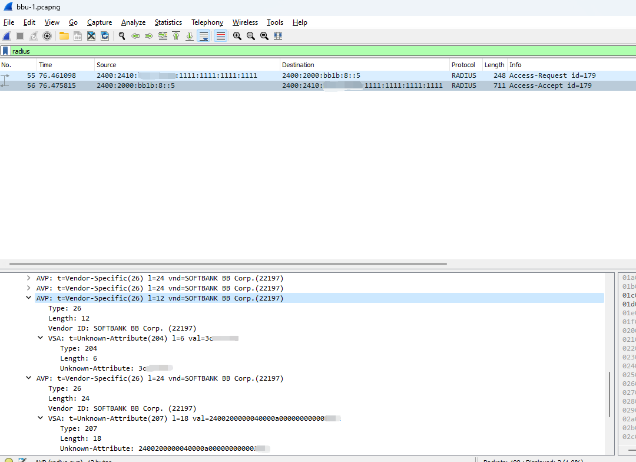Select the 'Type: 204' detail line
The image size is (636, 462).
point(79,348)
